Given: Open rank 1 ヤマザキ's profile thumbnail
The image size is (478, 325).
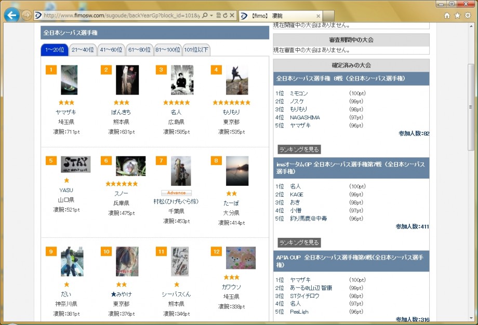Looking at the screenshot, I should (69, 80).
